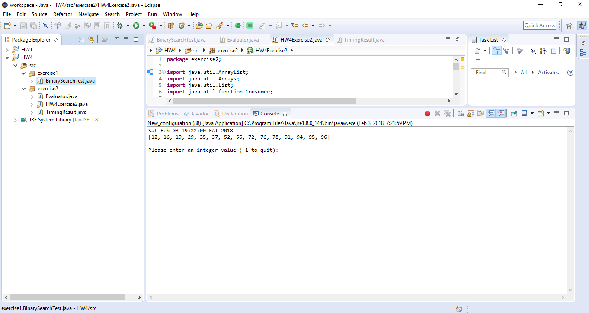Open the Java perspective icon
This screenshot has width=589, height=313.
pos(582,25)
